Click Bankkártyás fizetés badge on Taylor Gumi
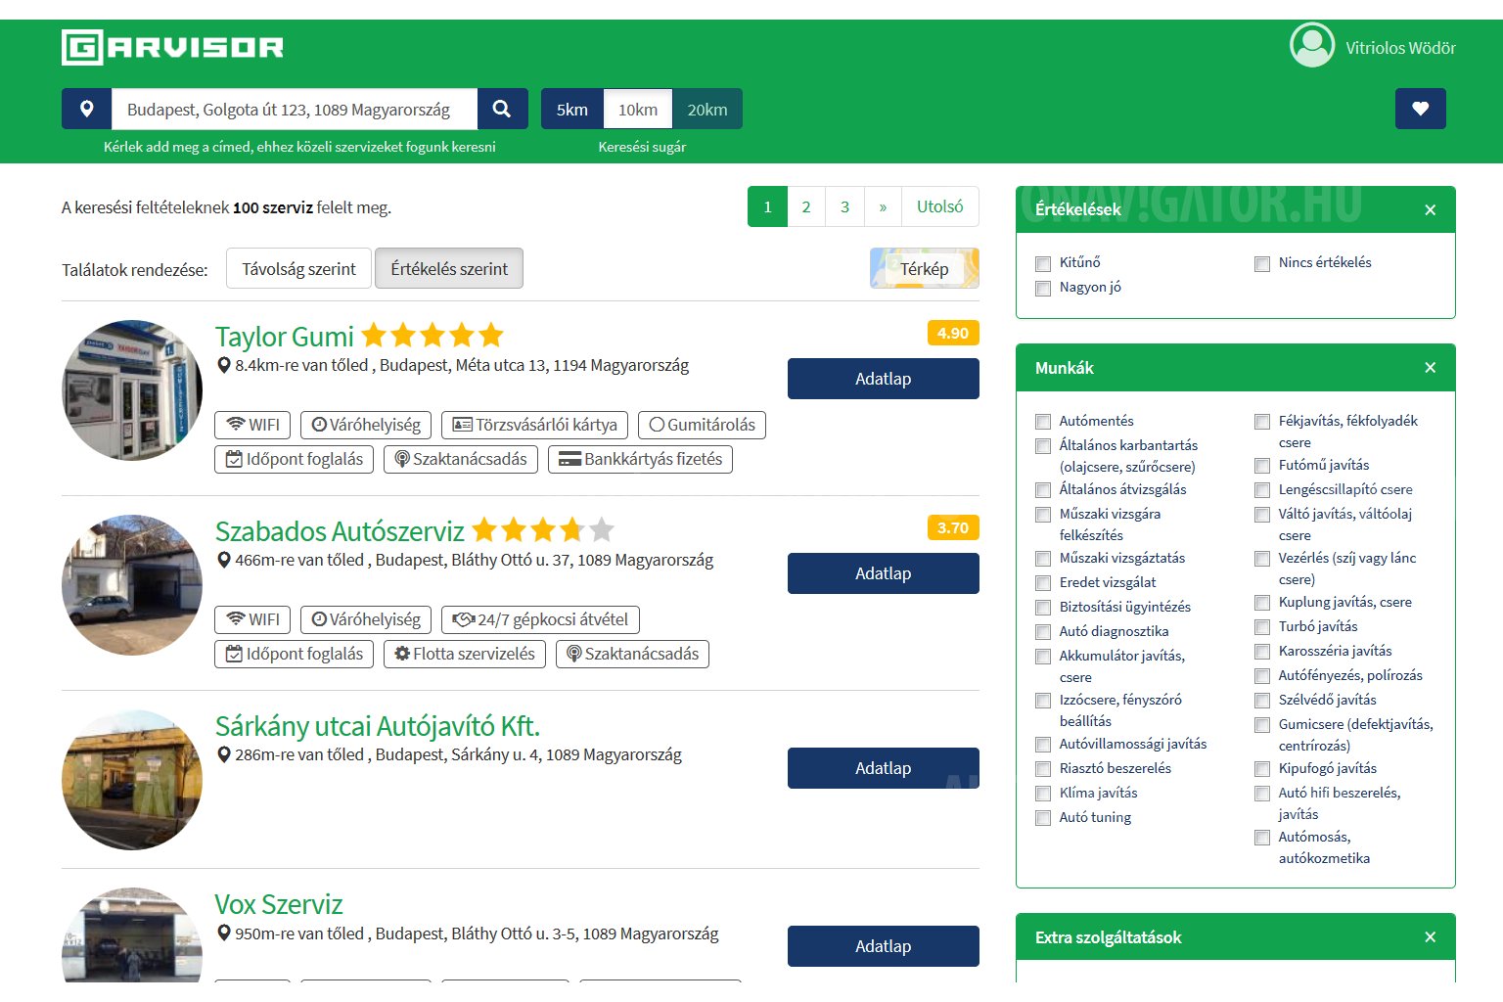The image size is (1503, 1002). click(640, 459)
